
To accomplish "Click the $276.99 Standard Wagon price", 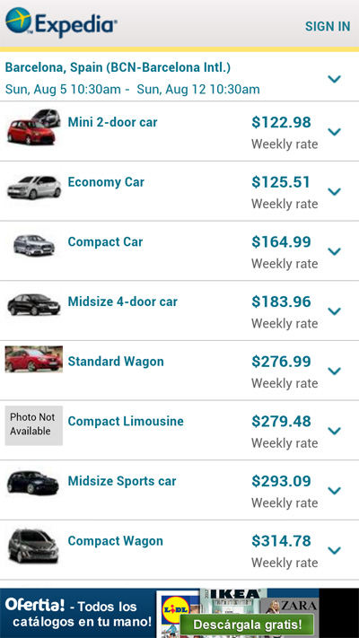I will coord(281,362).
